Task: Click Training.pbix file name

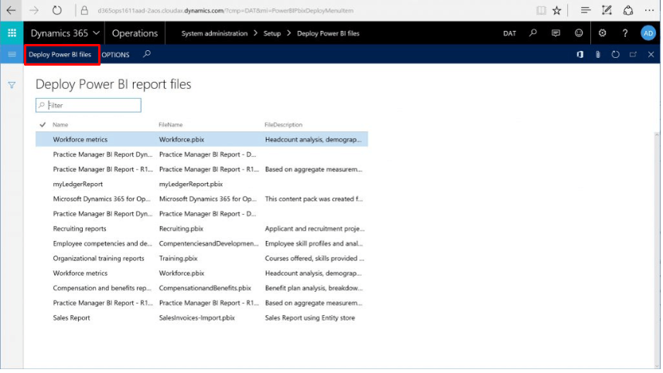Action: (178, 258)
